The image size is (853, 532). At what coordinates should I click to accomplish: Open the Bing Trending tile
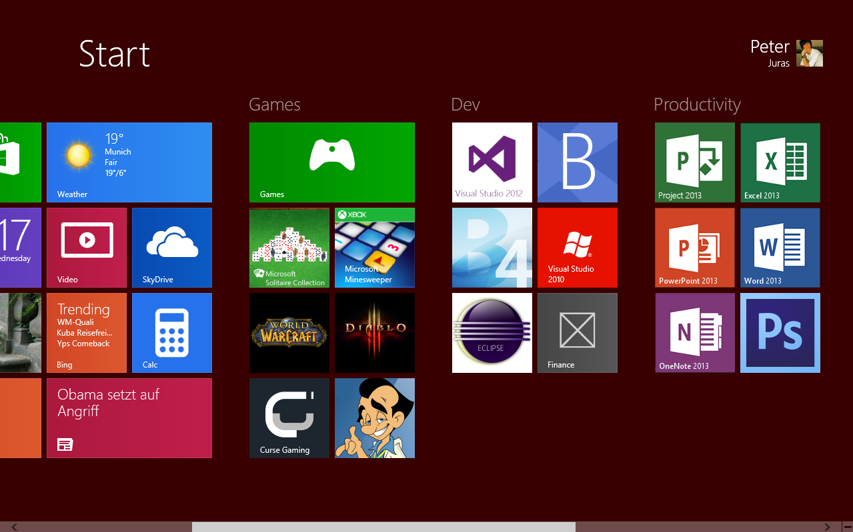pyautogui.click(x=87, y=333)
